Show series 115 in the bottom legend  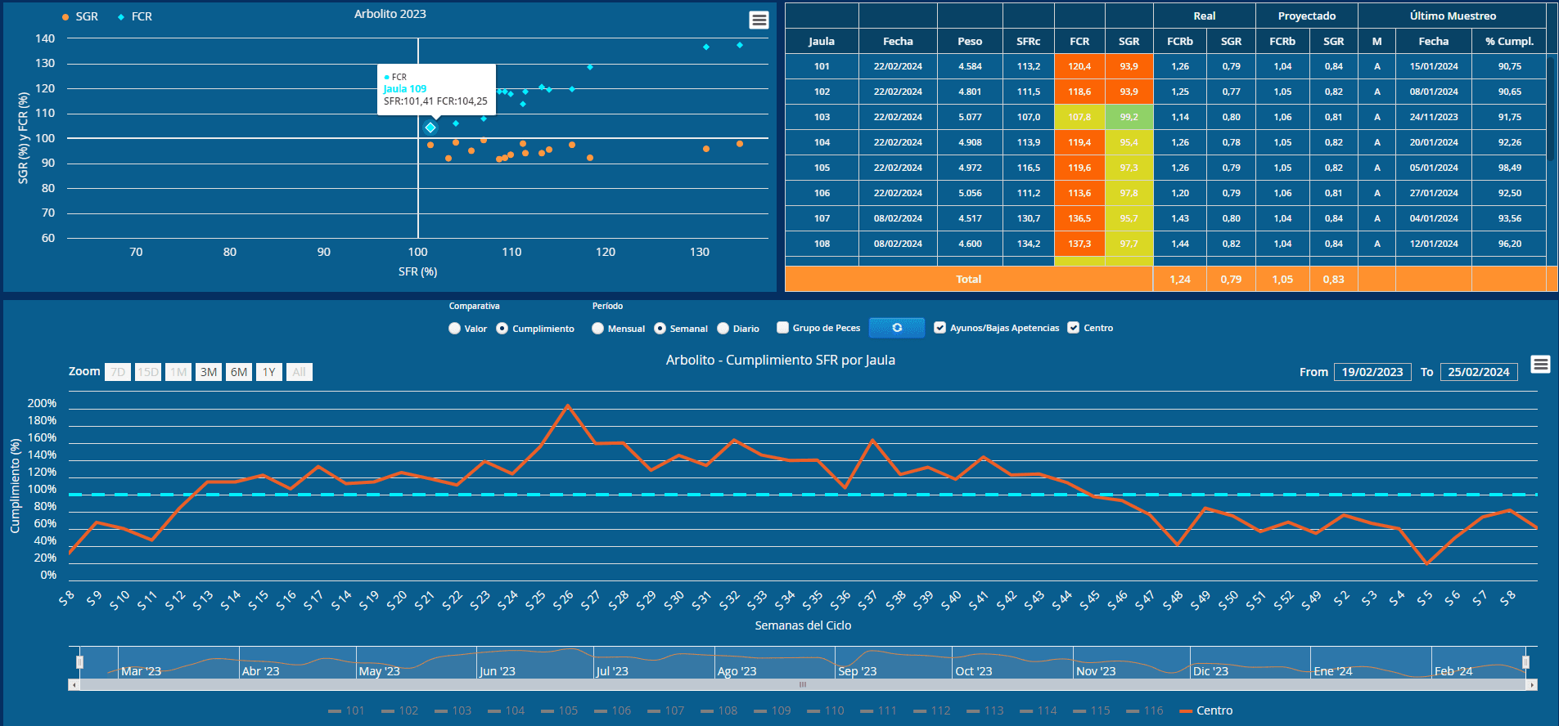[x=1091, y=710]
